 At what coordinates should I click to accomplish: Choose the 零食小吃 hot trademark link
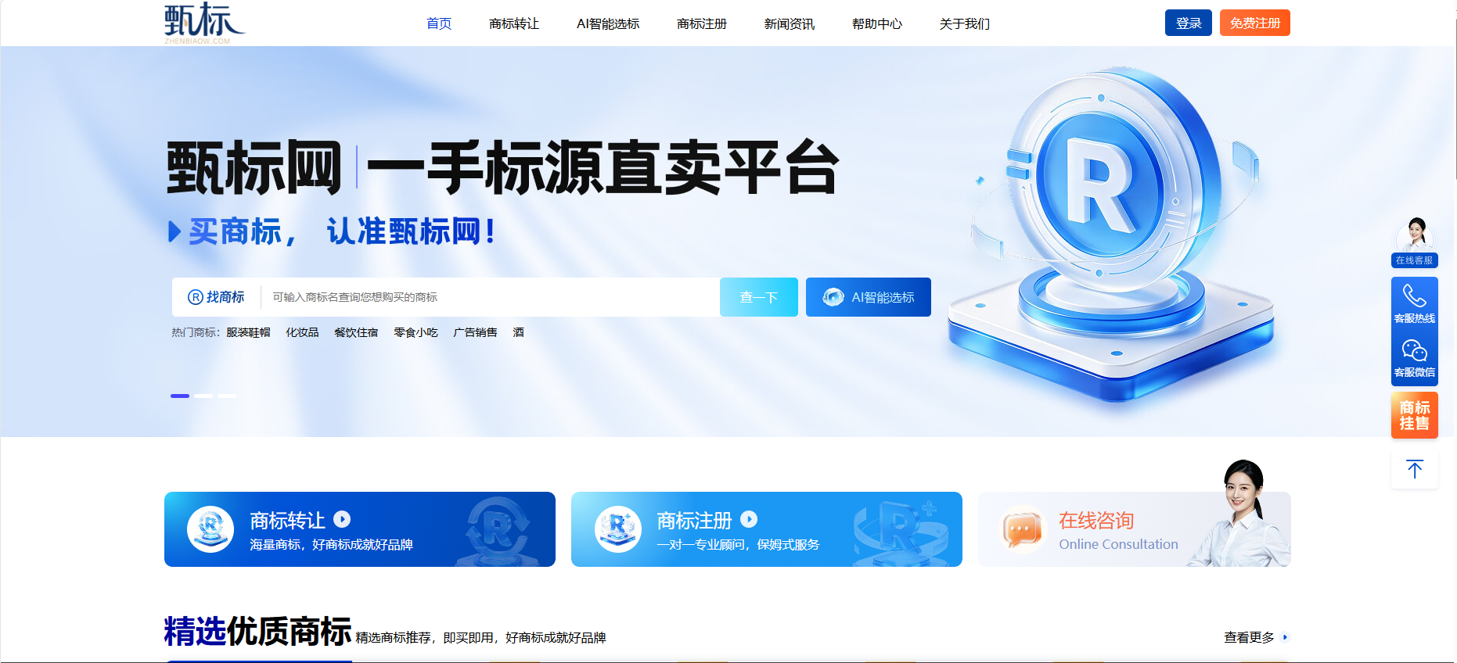(x=416, y=332)
